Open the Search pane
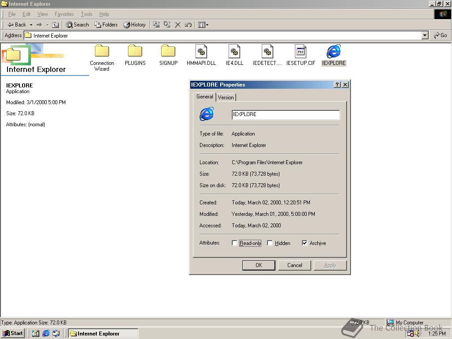The height and width of the screenshot is (339, 452). (77, 25)
